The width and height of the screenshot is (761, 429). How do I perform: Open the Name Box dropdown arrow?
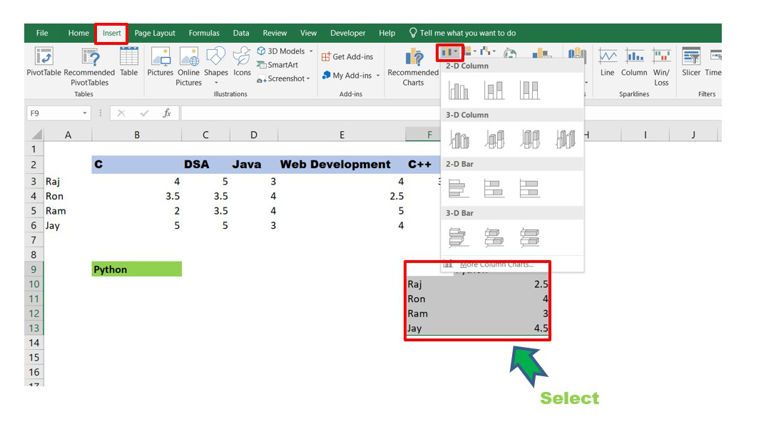[x=85, y=113]
